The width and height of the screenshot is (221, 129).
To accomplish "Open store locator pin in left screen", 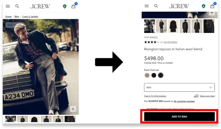I will (65, 7).
